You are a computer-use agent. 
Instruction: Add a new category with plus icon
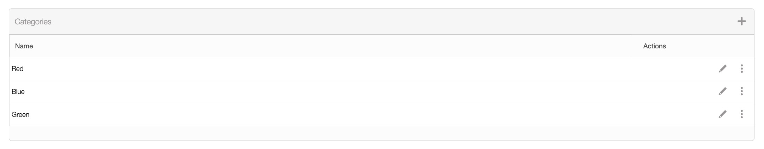point(741,22)
